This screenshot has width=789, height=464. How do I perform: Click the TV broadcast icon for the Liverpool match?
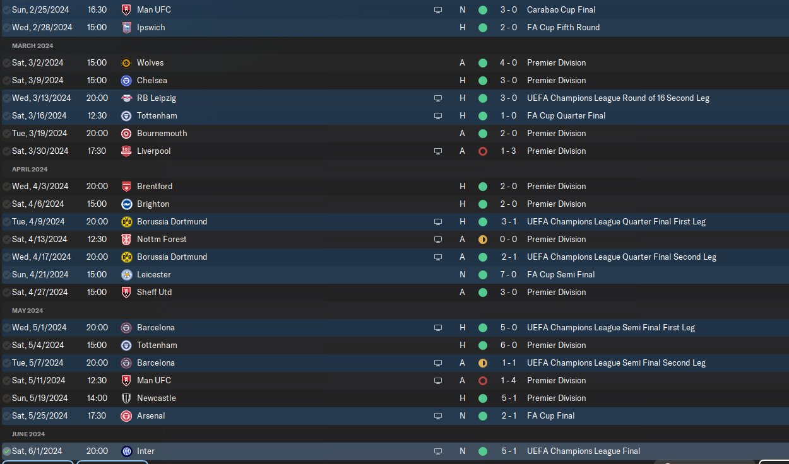438,151
